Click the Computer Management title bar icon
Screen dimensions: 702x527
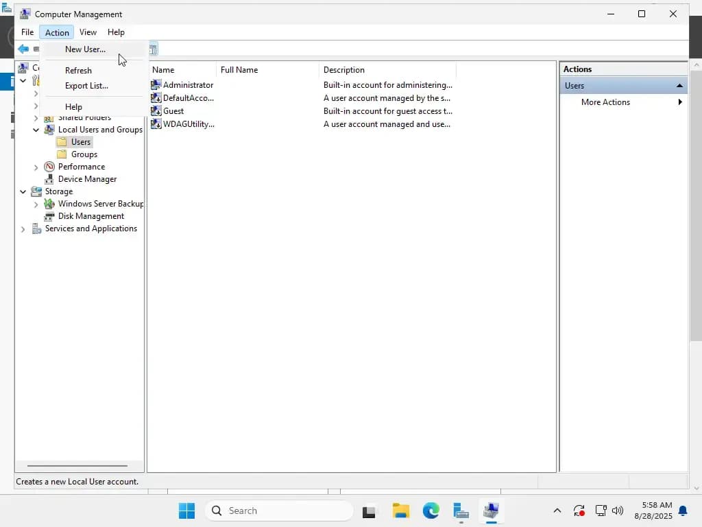click(x=25, y=14)
